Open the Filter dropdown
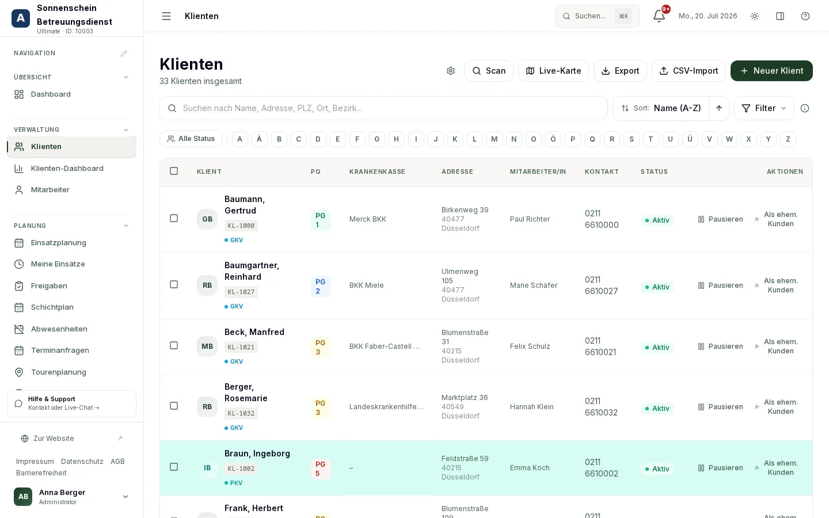Image resolution: width=829 pixels, height=518 pixels. [764, 108]
